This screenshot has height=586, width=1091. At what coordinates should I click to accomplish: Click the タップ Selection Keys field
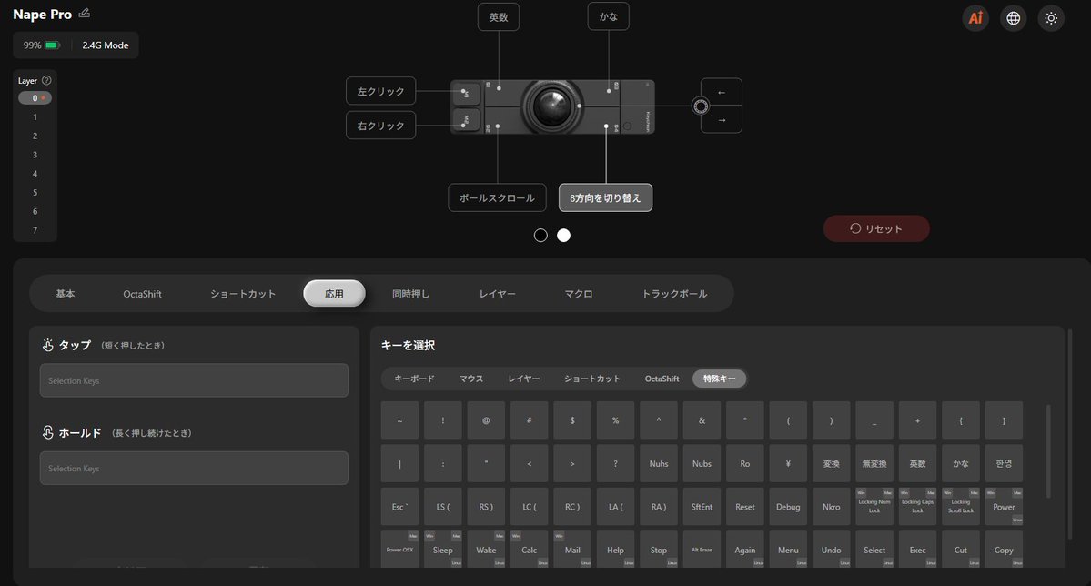[x=194, y=380]
